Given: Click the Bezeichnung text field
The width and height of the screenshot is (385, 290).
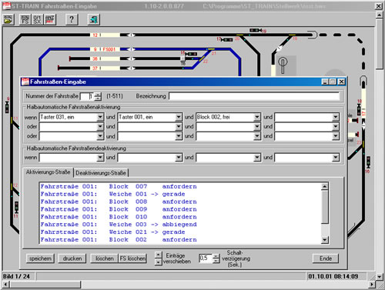Looking at the screenshot, I should pyautogui.click(x=254, y=96).
